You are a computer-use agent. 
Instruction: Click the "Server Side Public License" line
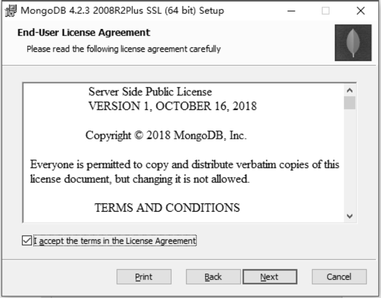pyautogui.click(x=150, y=91)
